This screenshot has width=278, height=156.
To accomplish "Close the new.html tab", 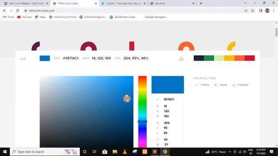I will 193,3.
